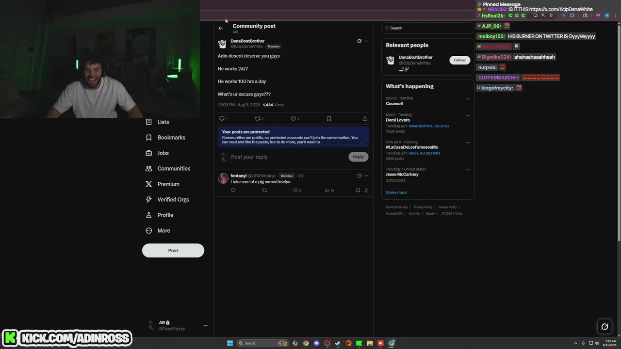Repost fentanyl's comment
The image size is (621, 349).
pos(264,190)
